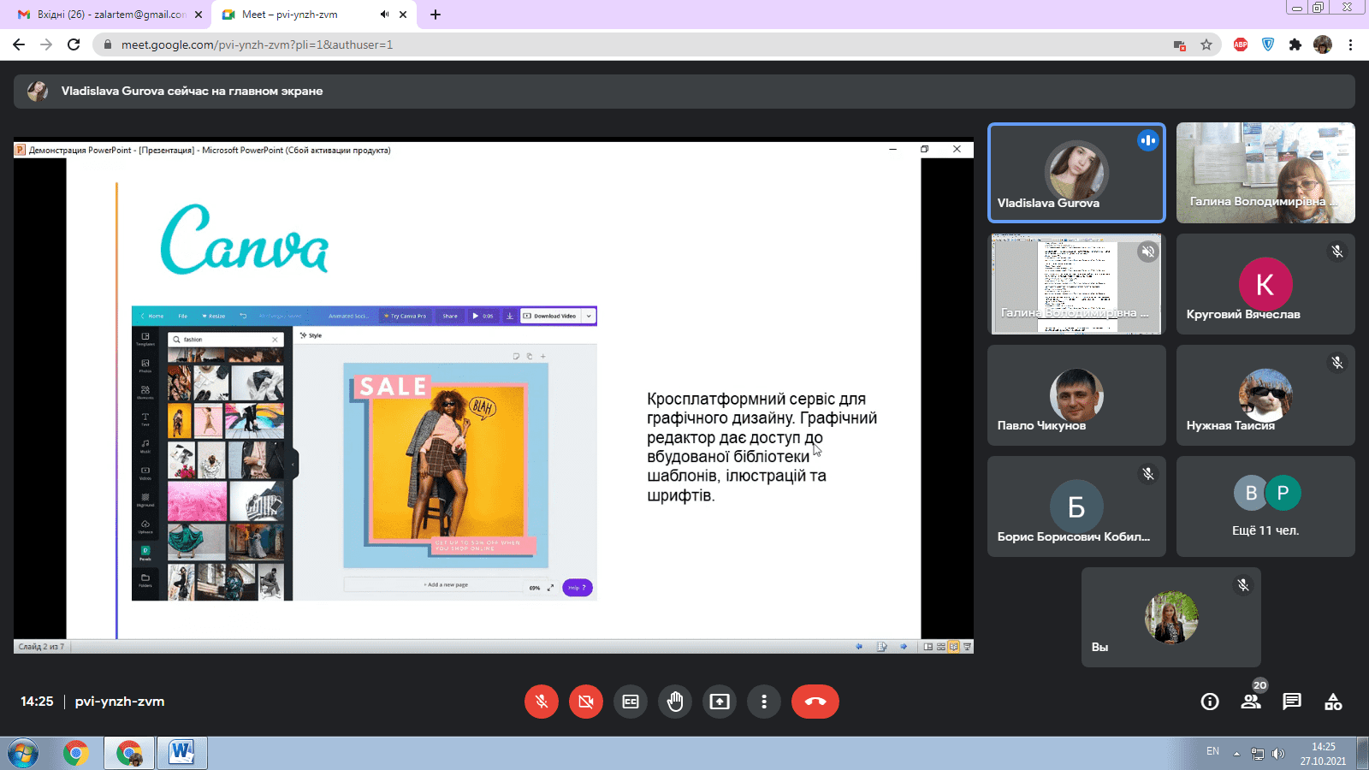Open Word from Windows taskbar
Screen dimensions: 1369x770
181,754
